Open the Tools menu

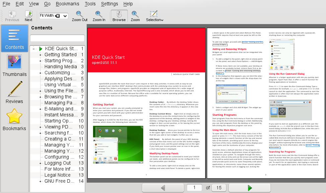click(x=90, y=4)
